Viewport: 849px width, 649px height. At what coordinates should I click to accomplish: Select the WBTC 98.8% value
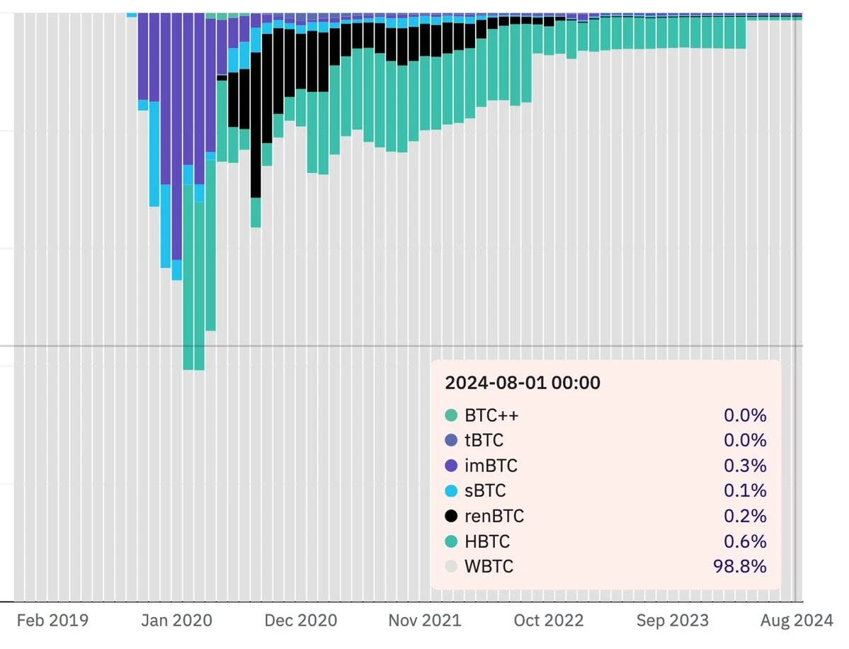click(739, 566)
